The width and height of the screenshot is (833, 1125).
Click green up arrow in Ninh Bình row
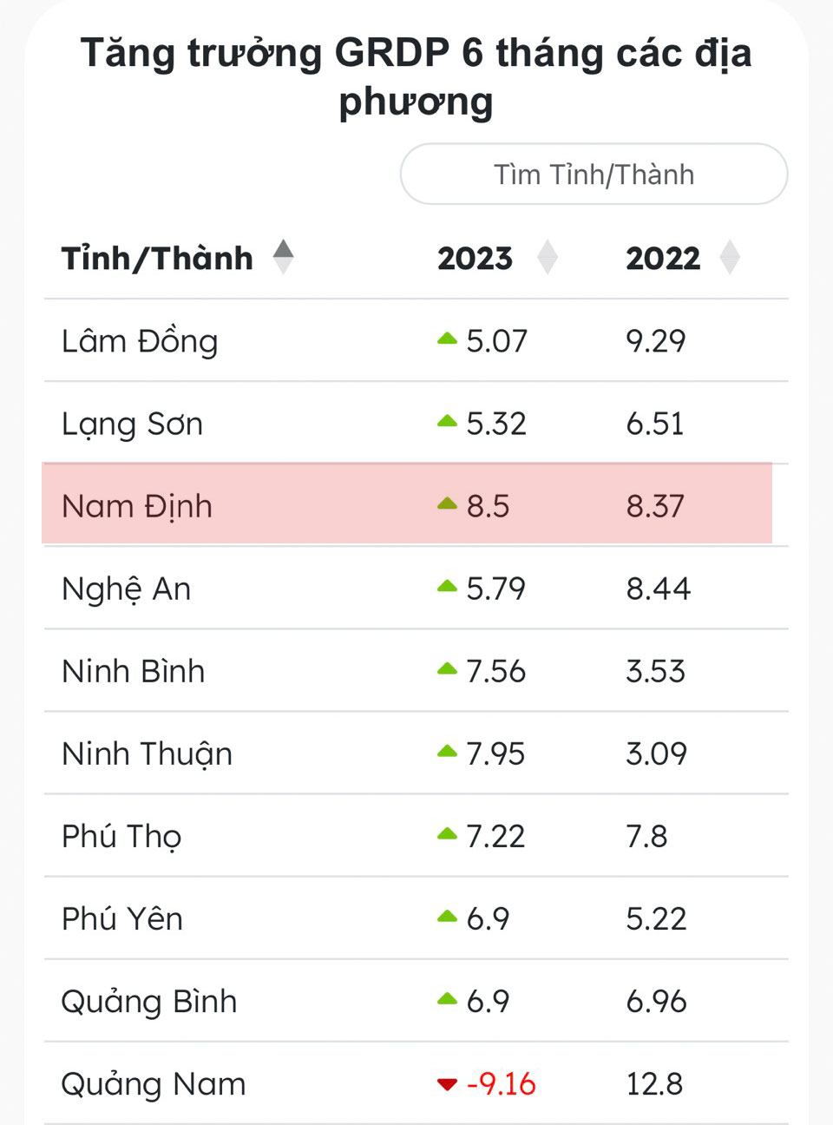coord(447,668)
